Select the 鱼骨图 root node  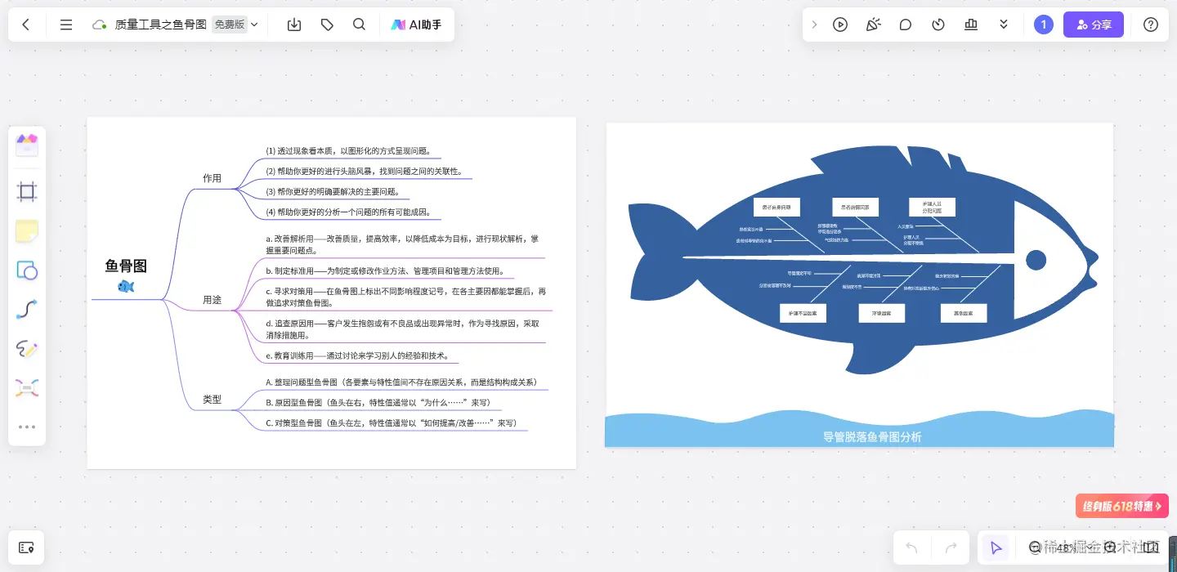126,266
